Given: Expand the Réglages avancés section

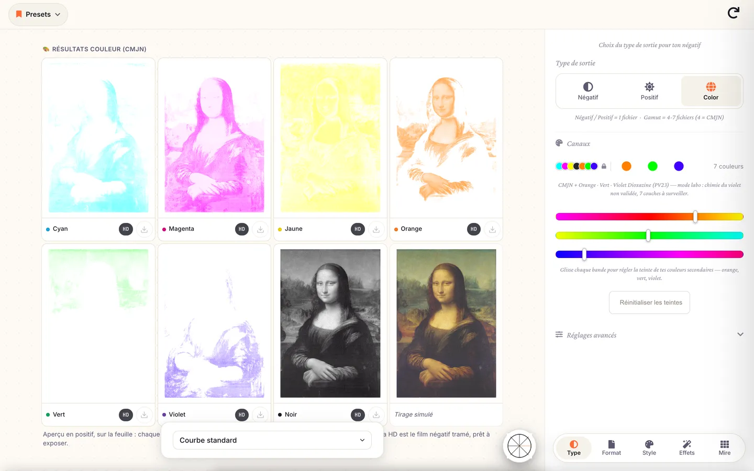Looking at the screenshot, I should [649, 335].
